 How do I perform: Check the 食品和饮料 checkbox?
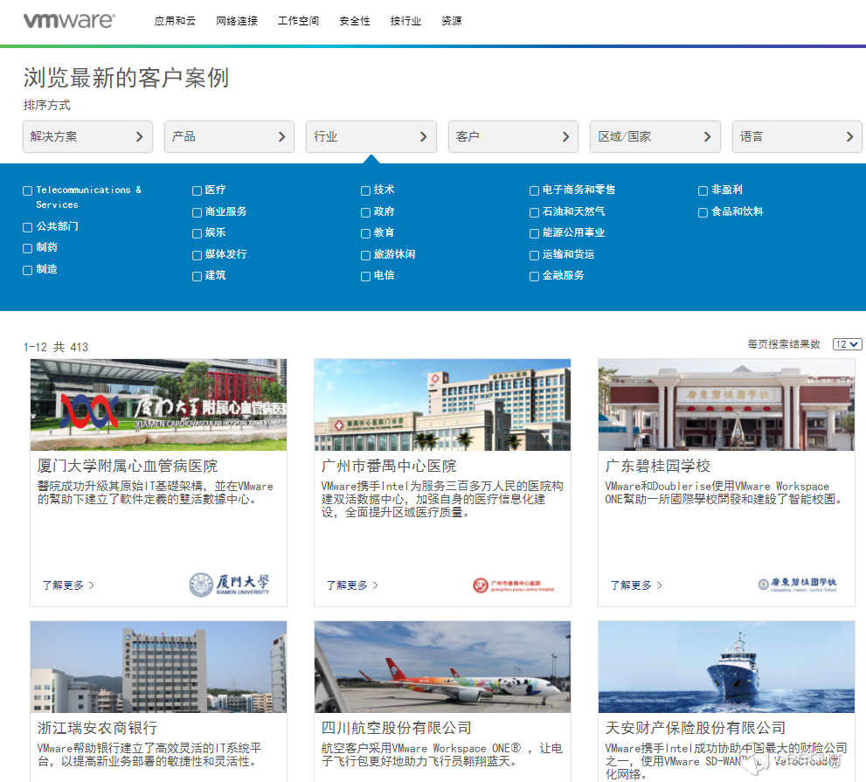703,212
